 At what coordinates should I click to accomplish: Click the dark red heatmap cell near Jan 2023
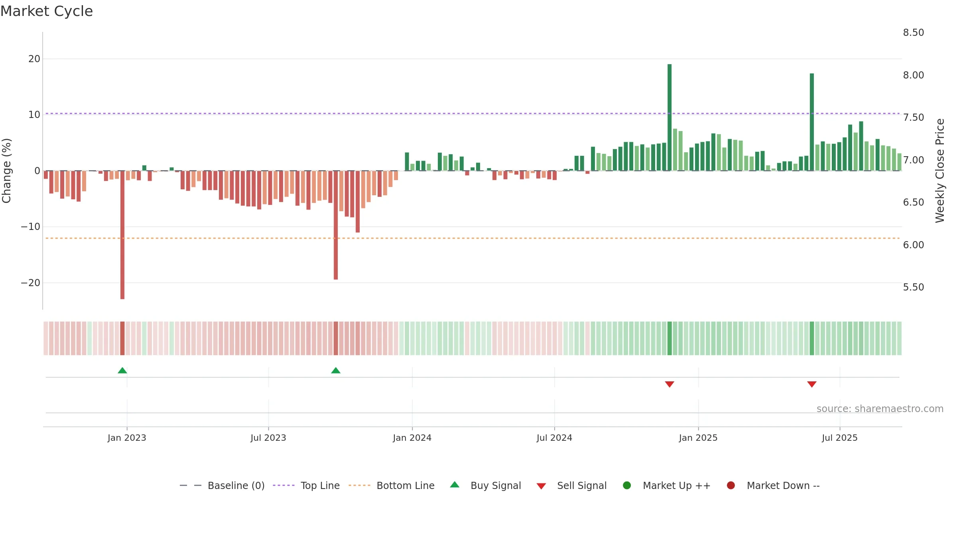[x=122, y=338]
